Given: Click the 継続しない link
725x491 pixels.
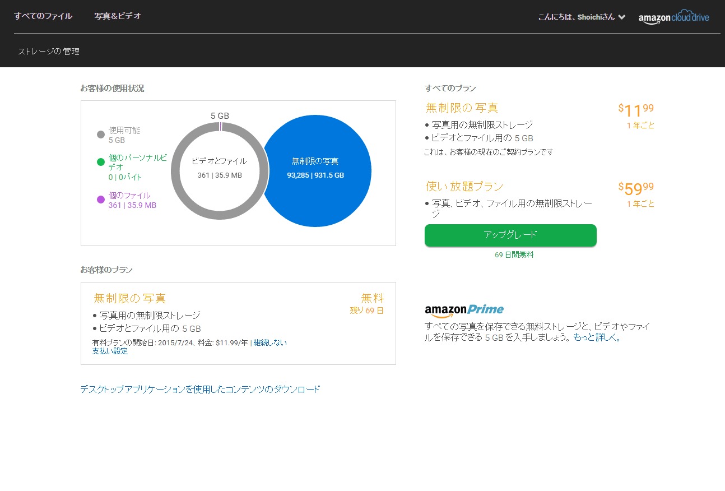Looking at the screenshot, I should (x=270, y=342).
